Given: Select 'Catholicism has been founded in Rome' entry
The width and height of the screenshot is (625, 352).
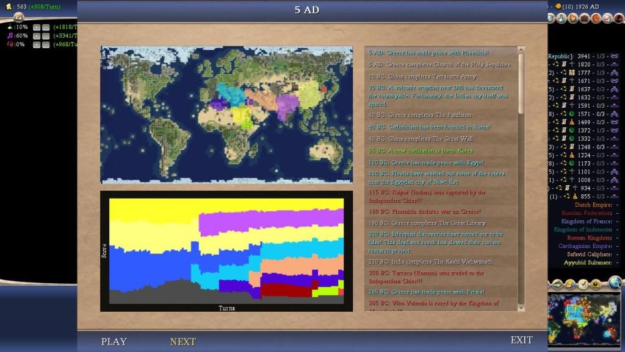Looking at the screenshot, I should [x=429, y=127].
